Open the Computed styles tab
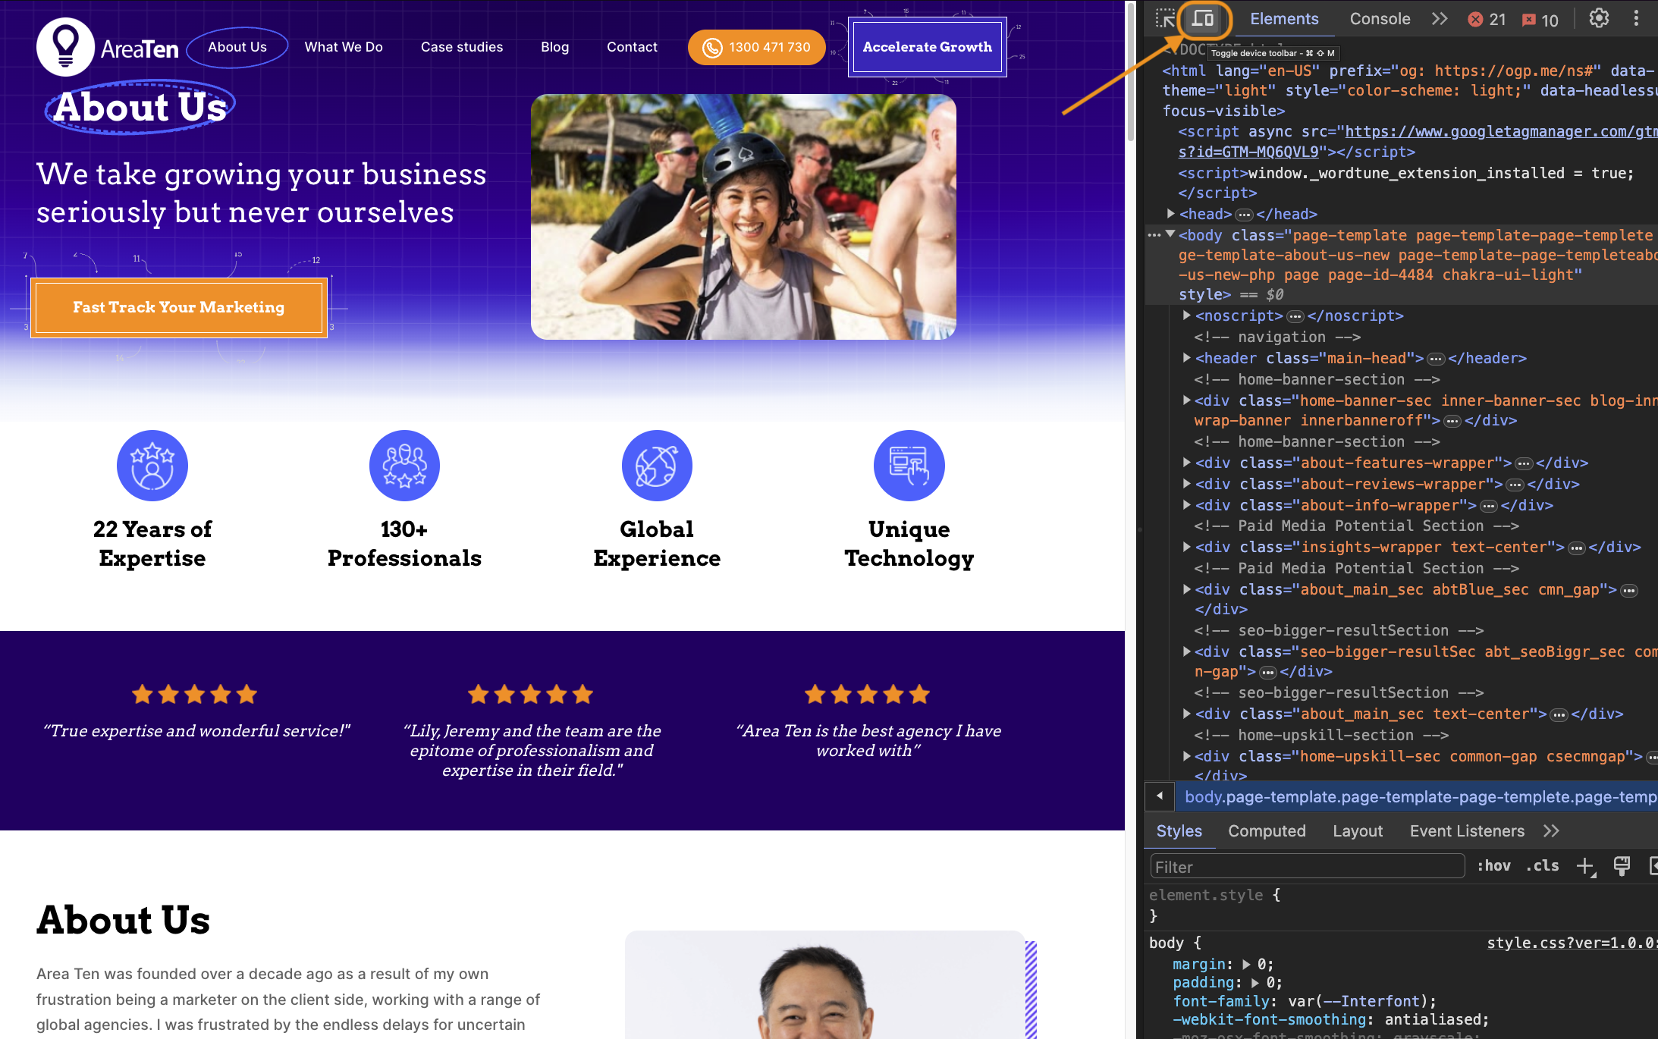1658x1039 pixels. point(1267,831)
